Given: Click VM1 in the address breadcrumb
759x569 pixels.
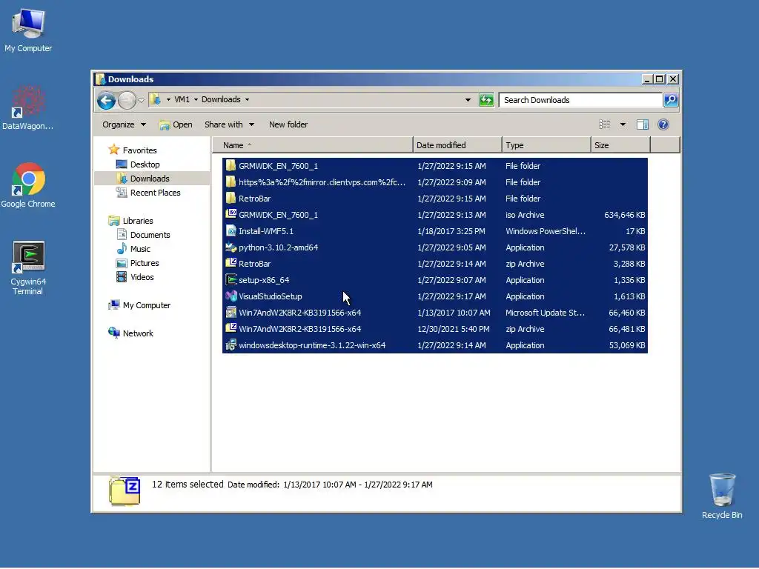Looking at the screenshot, I should point(182,100).
